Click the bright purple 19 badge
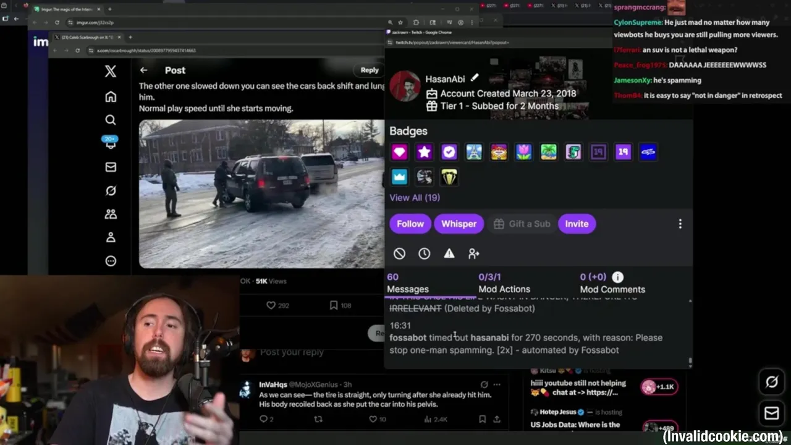791x445 pixels. point(623,152)
